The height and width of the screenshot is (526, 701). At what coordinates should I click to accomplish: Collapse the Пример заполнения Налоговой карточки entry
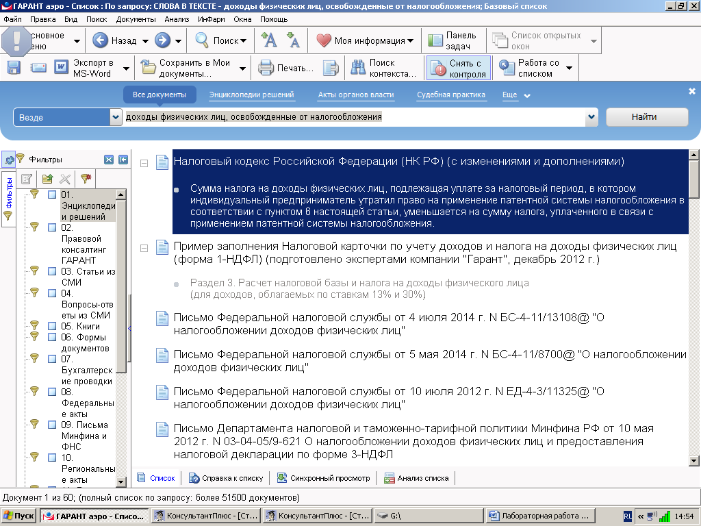144,248
